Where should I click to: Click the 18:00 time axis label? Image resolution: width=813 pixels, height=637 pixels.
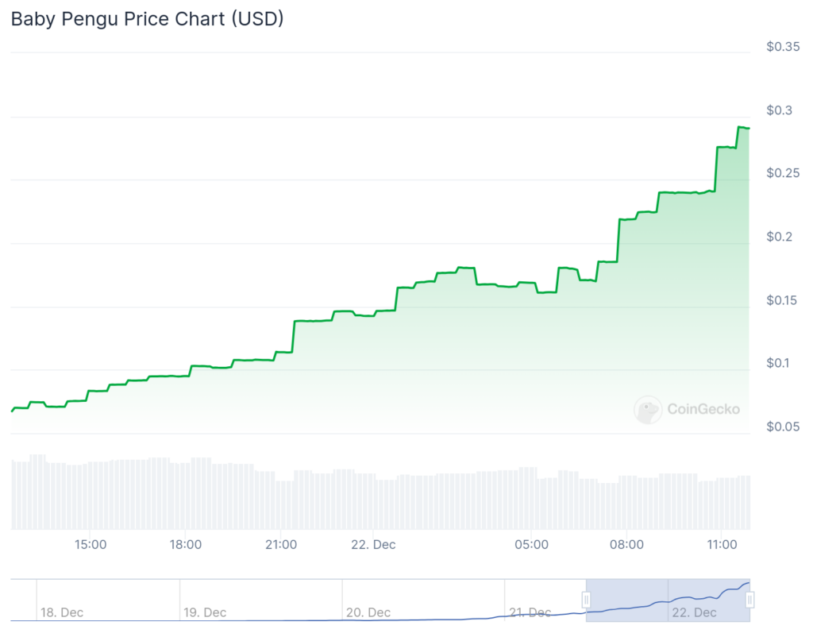click(x=185, y=545)
